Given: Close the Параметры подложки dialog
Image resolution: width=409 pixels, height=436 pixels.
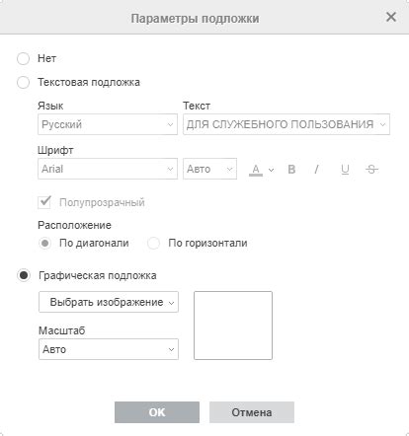Looking at the screenshot, I should [391, 17].
